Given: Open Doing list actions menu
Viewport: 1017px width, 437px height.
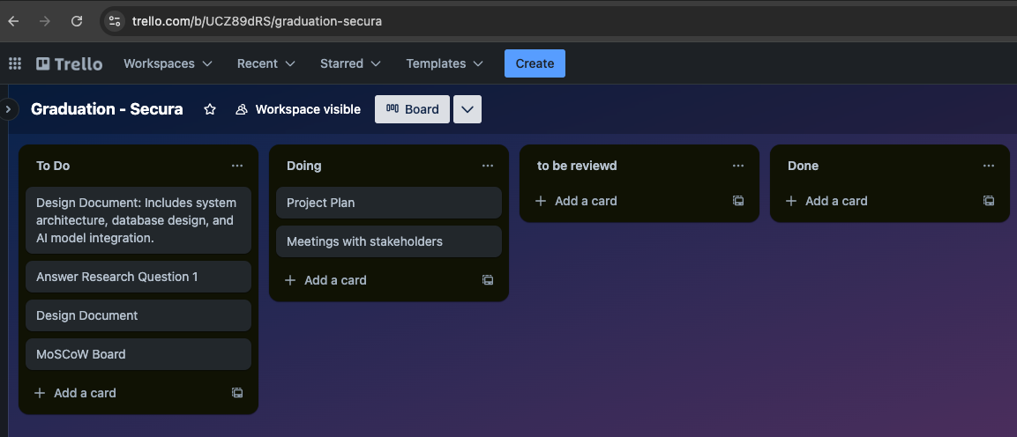Looking at the screenshot, I should pyautogui.click(x=488, y=166).
